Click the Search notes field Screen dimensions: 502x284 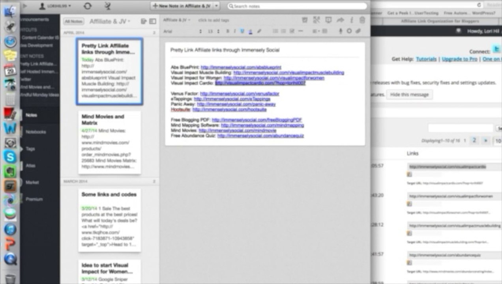297,6
